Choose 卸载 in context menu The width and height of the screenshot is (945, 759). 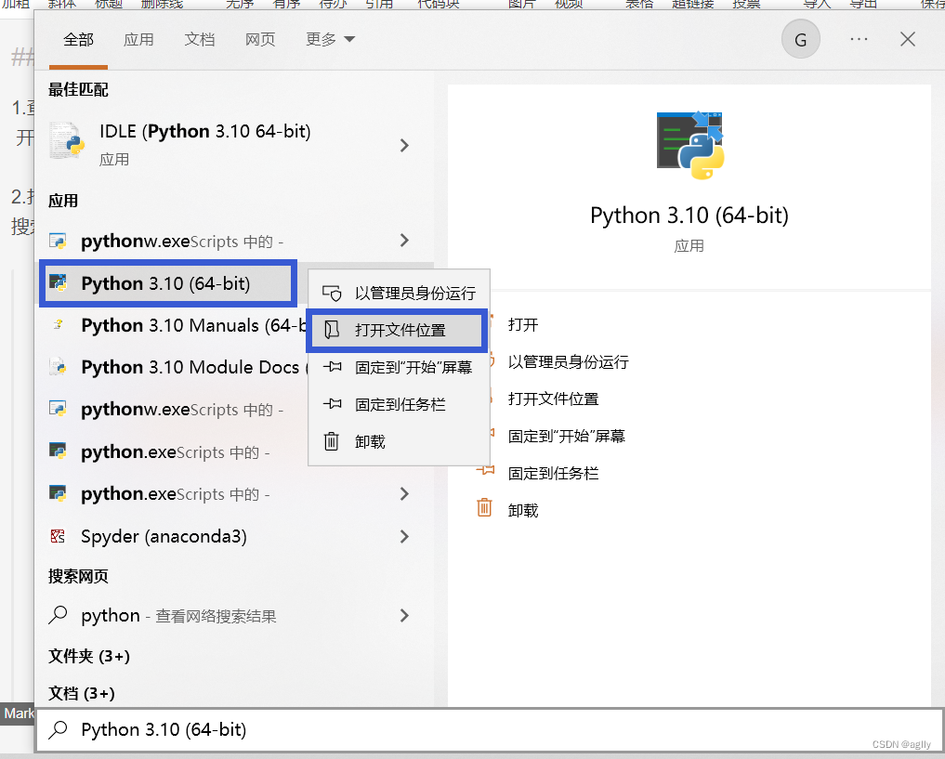pos(399,441)
